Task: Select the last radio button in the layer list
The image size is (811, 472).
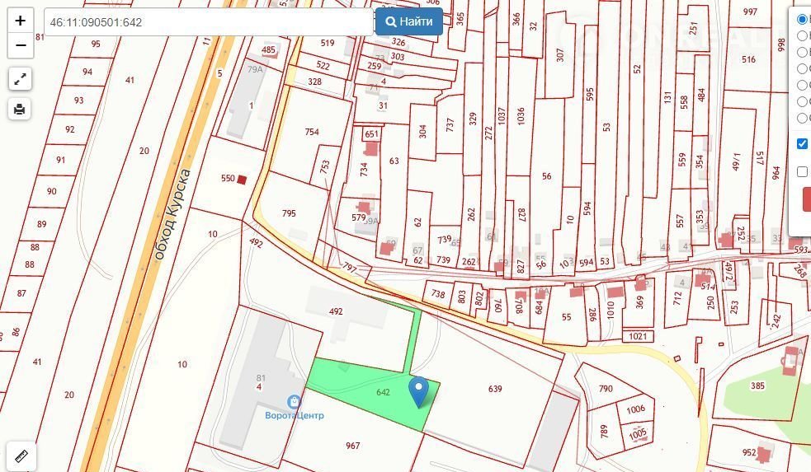Action: click(x=802, y=119)
